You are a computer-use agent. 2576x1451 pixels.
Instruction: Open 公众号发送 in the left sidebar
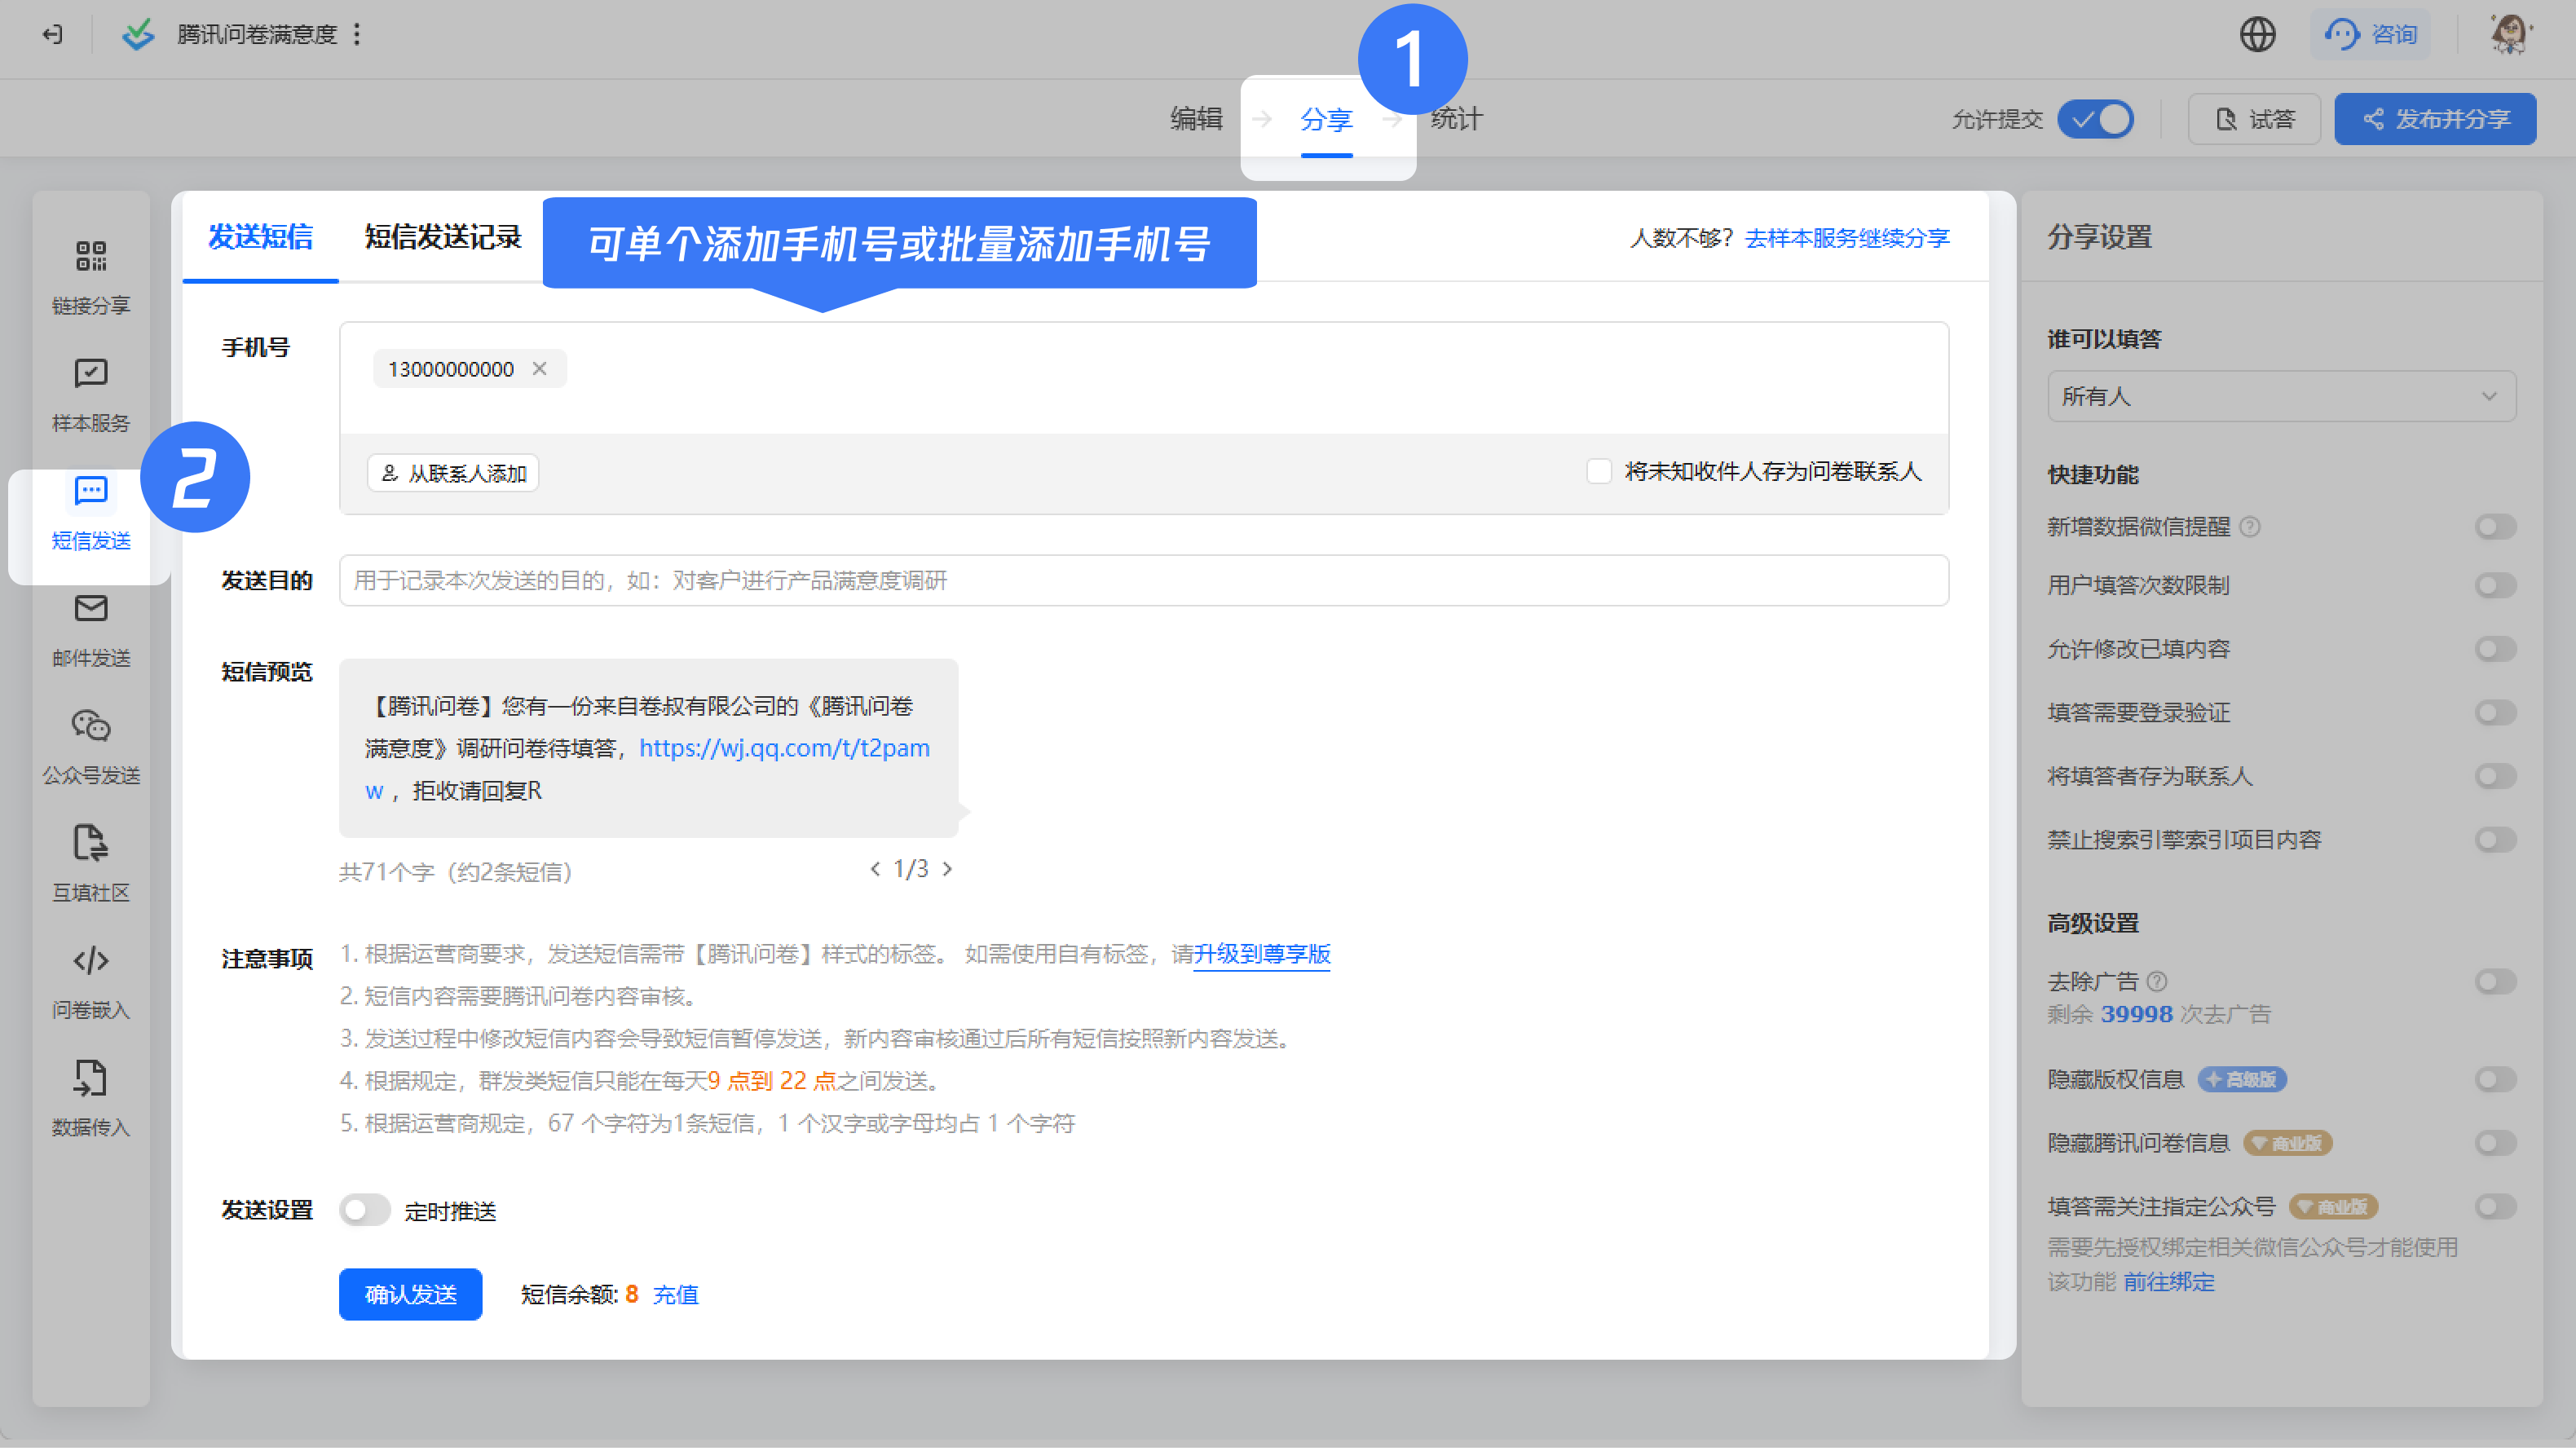(x=91, y=748)
